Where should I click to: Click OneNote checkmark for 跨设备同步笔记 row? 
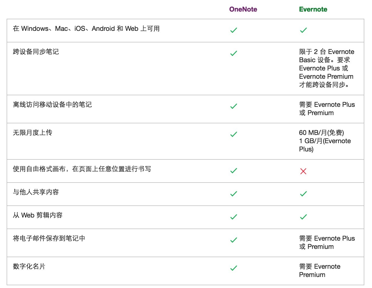coord(234,53)
